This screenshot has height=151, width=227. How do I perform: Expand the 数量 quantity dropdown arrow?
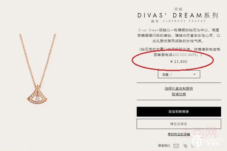194,74
